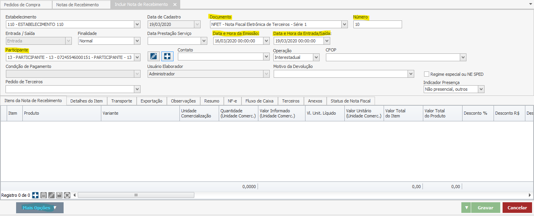Click the red Cancelar button

(517, 208)
